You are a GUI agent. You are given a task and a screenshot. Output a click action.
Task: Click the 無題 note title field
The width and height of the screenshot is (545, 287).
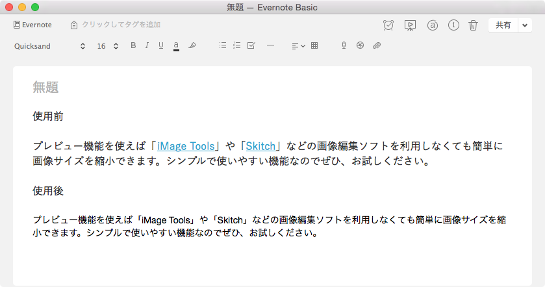click(x=45, y=87)
